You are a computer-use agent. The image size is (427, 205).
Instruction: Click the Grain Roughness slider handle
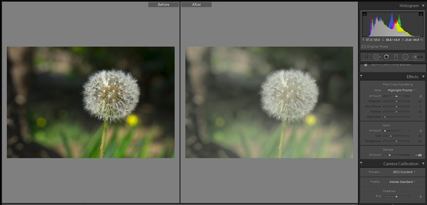pos(396,141)
